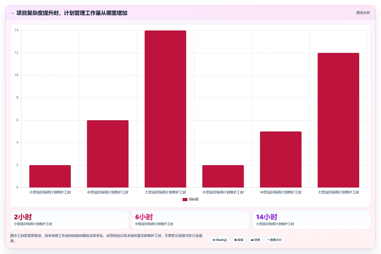Click the 数据卡片 tag chip
381x254 pixels.
pyautogui.click(x=275, y=240)
